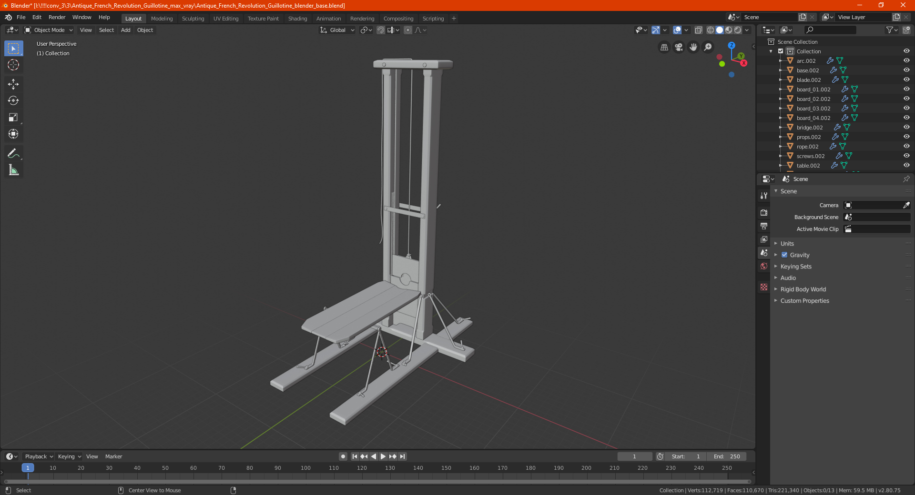The width and height of the screenshot is (915, 495).
Task: Toggle orthographic grid view icon
Action: coord(664,47)
